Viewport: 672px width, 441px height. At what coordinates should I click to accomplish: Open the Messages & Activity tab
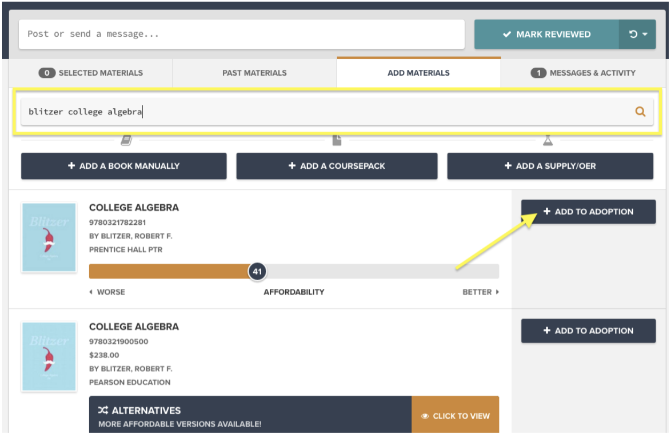[583, 73]
